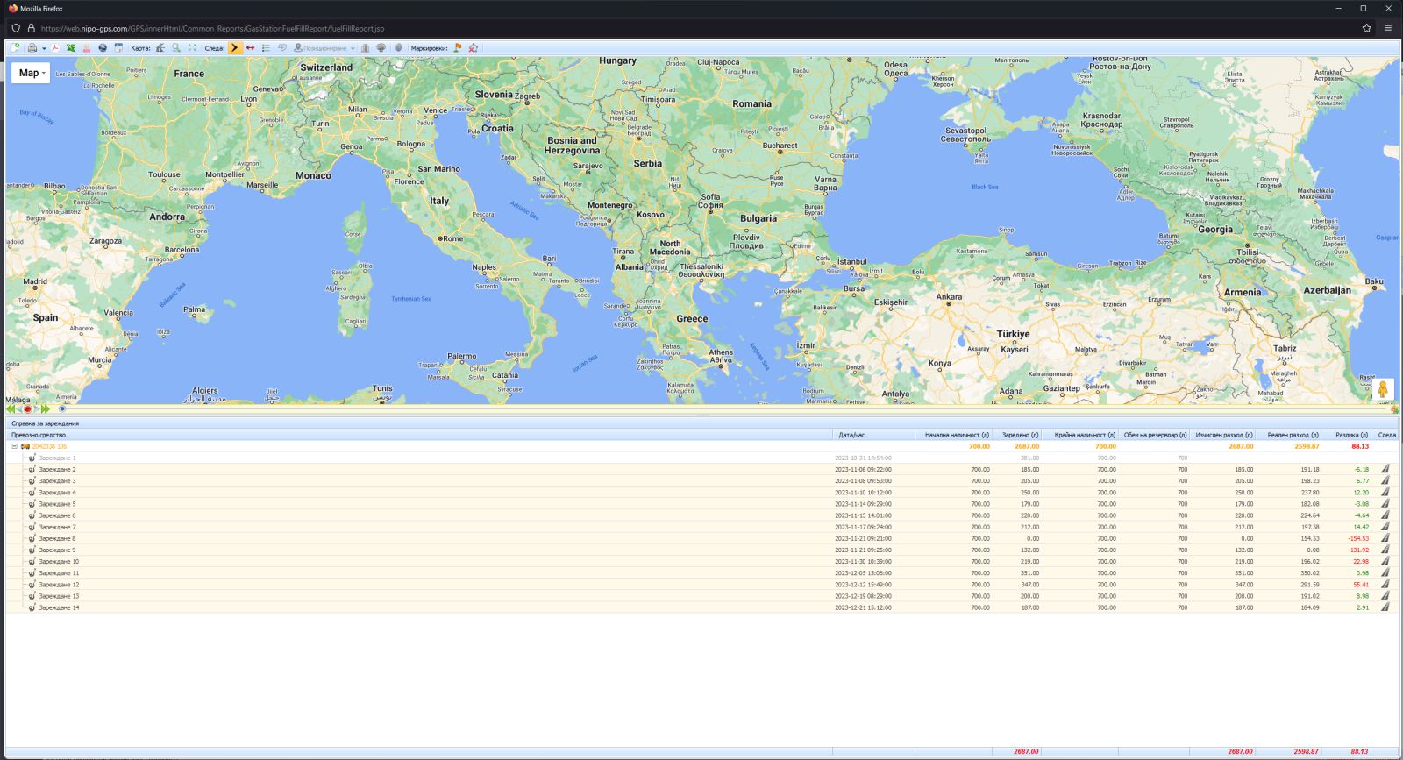Open the print options dropdown arrow

point(44,48)
